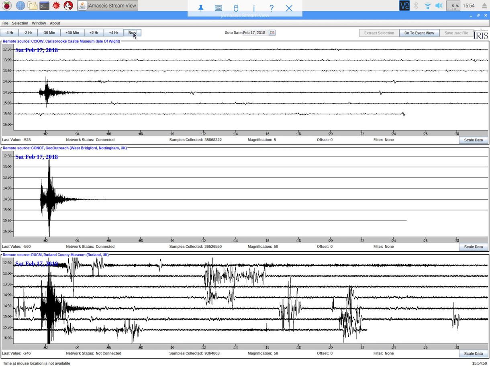Click the VNC mouse mode icon

coord(236,8)
